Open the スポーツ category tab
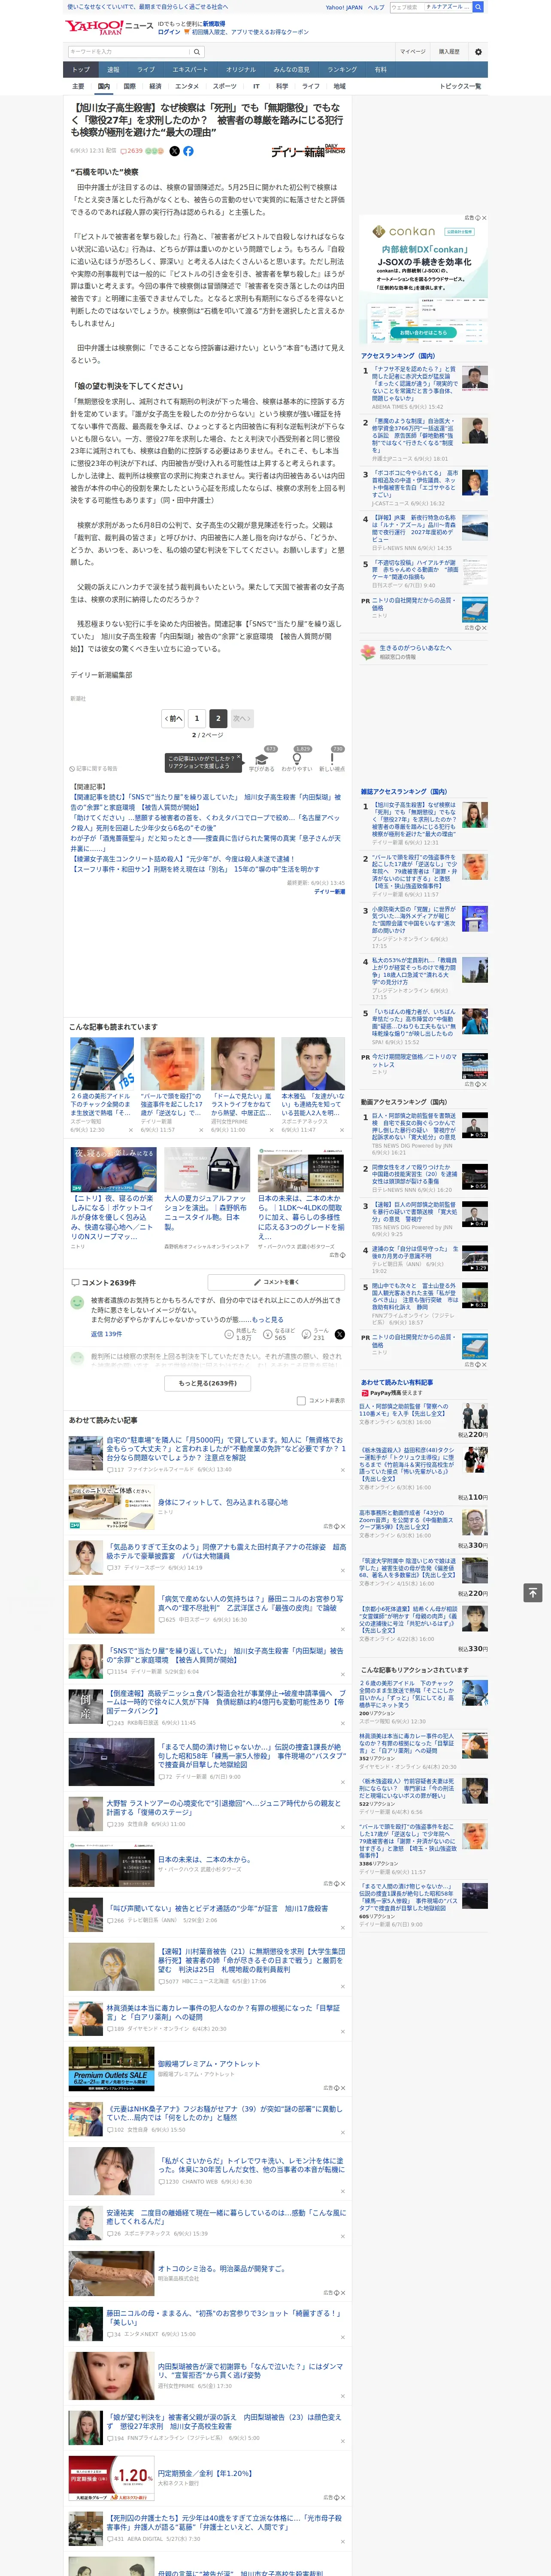Image resolution: width=551 pixels, height=2576 pixels. [225, 86]
